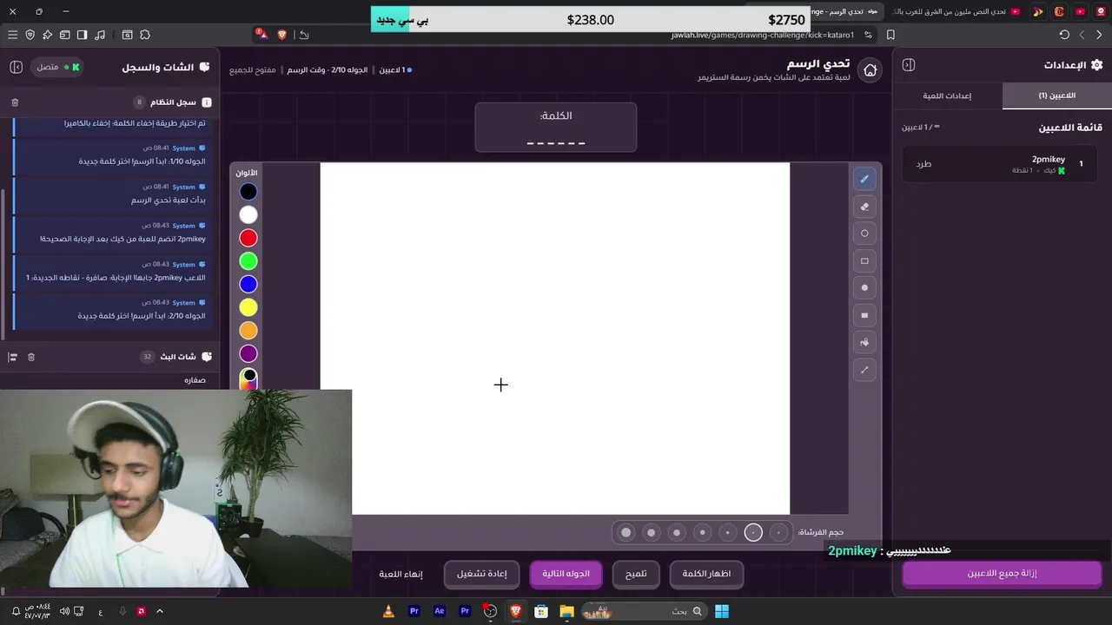Open the Windows Start menu
This screenshot has width=1112, height=625.
(x=722, y=611)
